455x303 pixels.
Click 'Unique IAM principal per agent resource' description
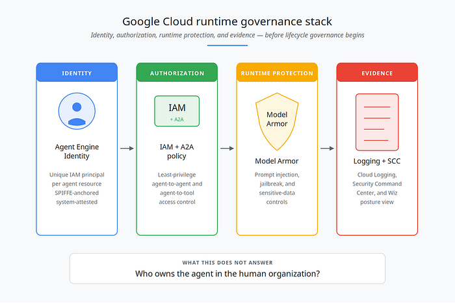click(x=77, y=188)
